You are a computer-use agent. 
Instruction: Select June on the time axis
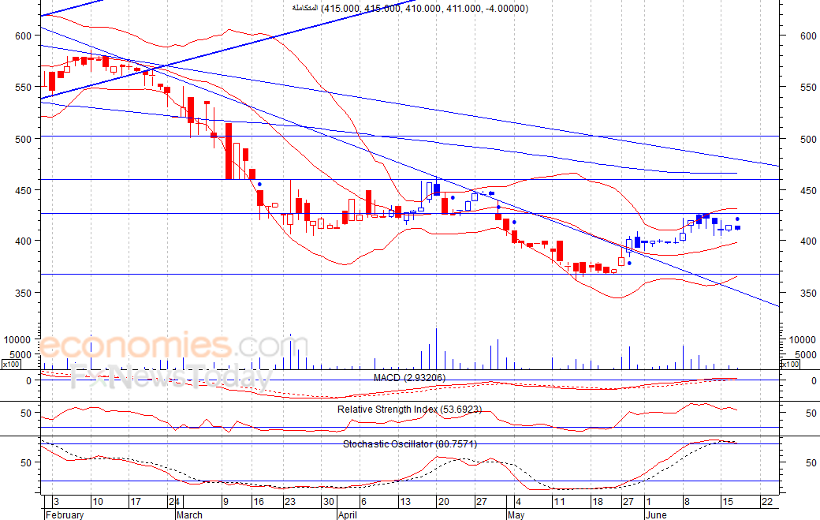(657, 514)
